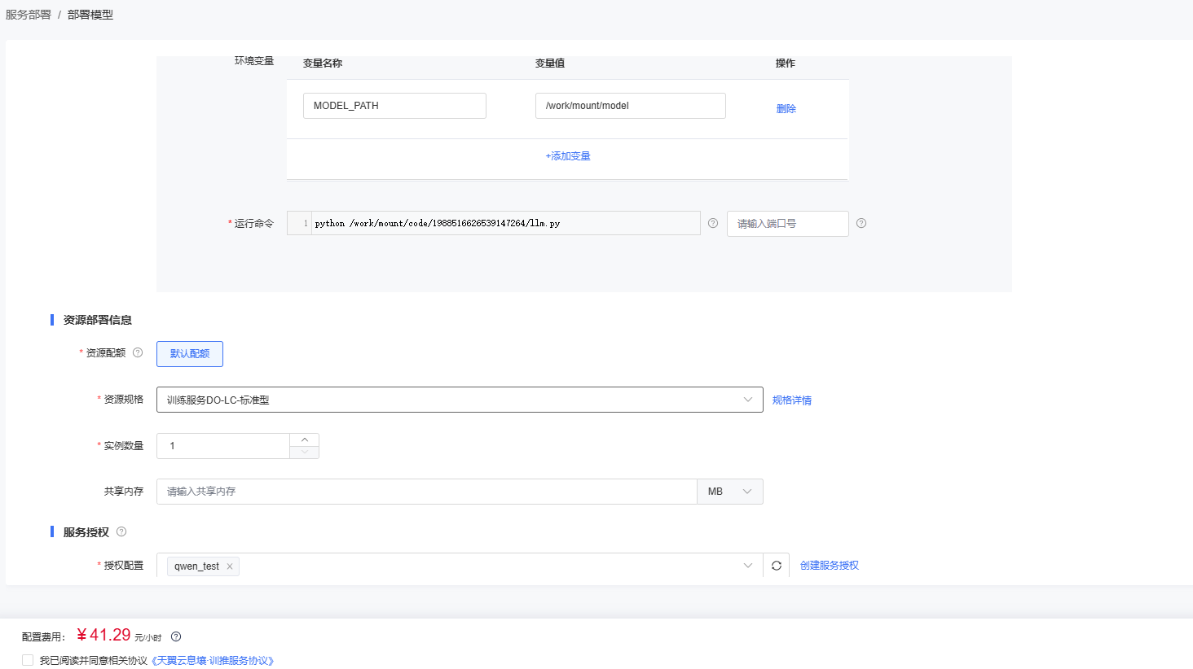The height and width of the screenshot is (669, 1193).
Task: Click help icon beside 服务授权 heading
Action: pos(121,531)
